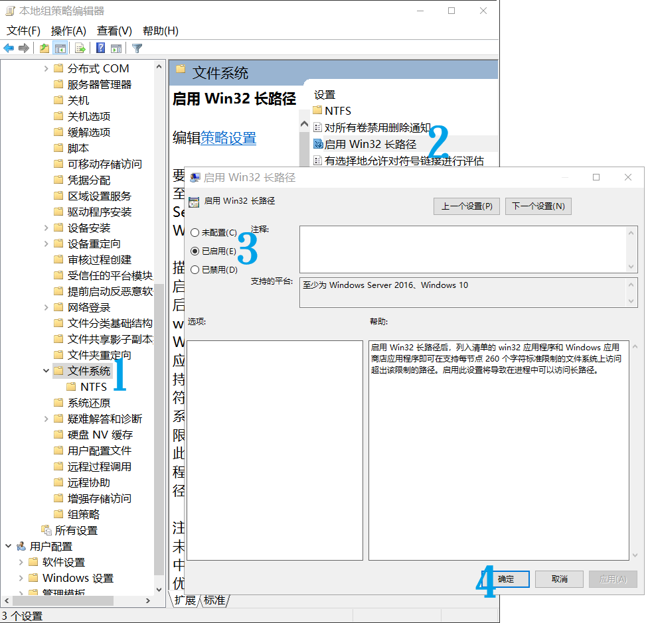Toggle the show/hide console tree toolbar icon
Image resolution: width=646 pixels, height=623 pixels.
(60, 48)
